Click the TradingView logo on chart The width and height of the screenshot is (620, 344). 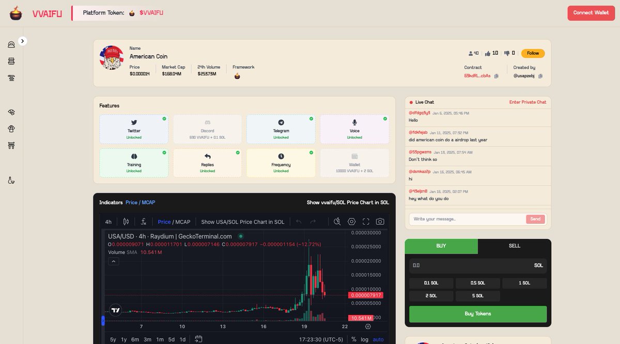pyautogui.click(x=116, y=310)
